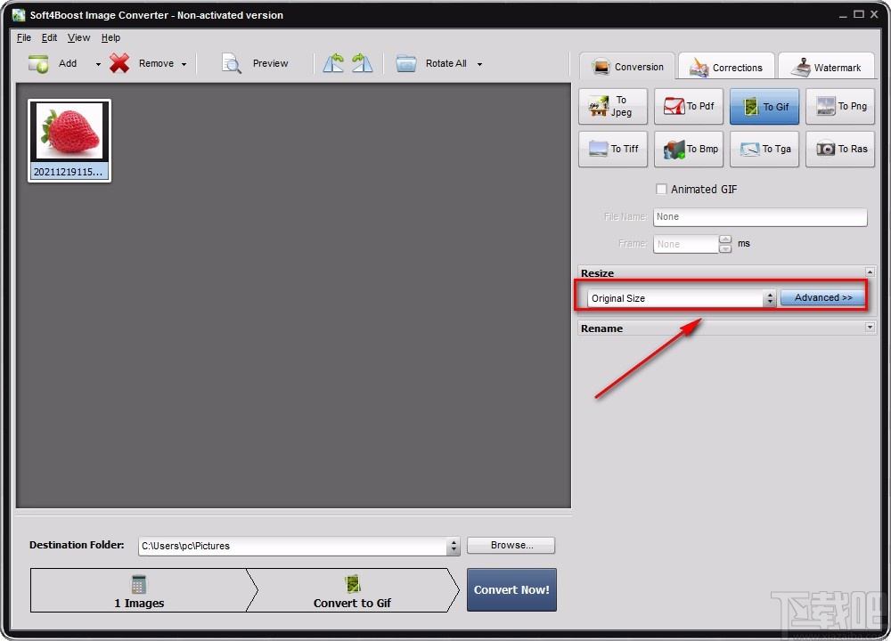Click the Add images toolbar button
Screen dimensions: 891x641
pyautogui.click(x=53, y=63)
